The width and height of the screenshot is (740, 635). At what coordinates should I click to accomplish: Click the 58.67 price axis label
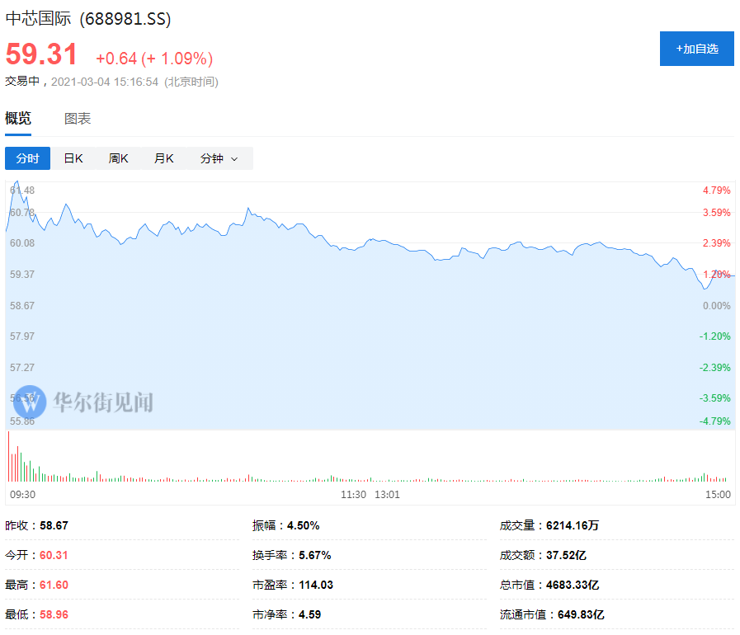22,305
